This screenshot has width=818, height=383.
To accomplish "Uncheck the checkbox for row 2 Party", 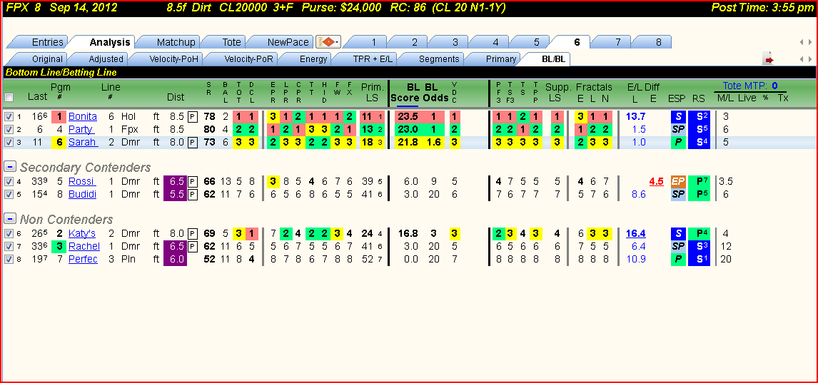I will pyautogui.click(x=9, y=130).
